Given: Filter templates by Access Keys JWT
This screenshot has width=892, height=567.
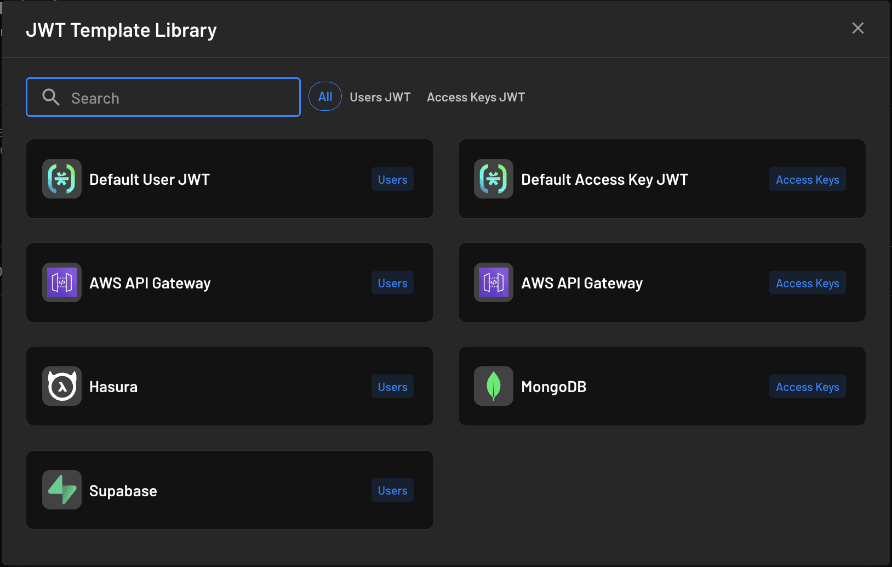Looking at the screenshot, I should [x=476, y=97].
